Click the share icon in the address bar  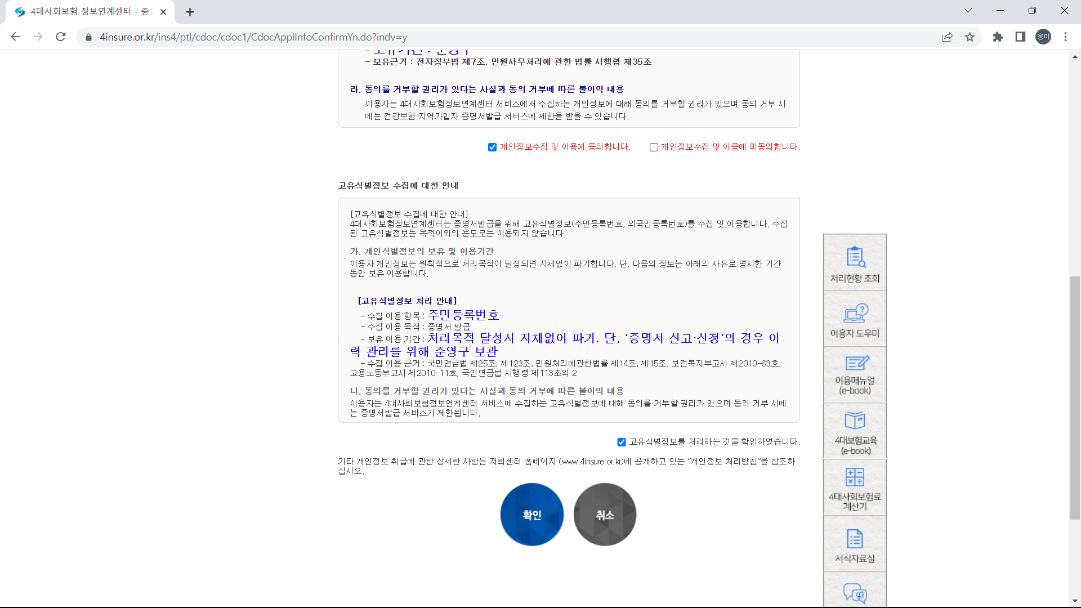click(948, 37)
